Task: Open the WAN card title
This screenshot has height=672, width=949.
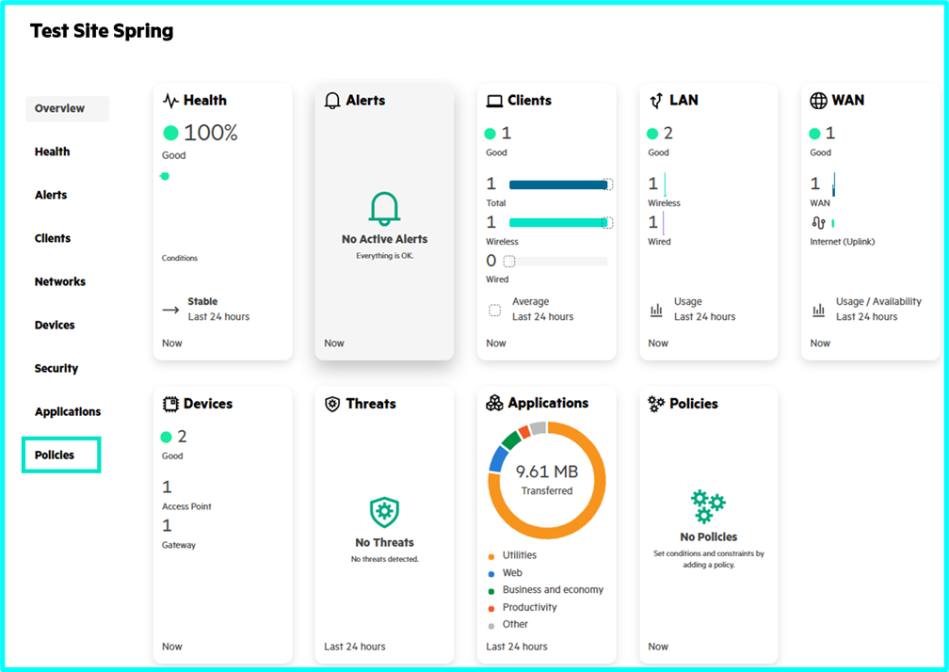Action: tap(848, 101)
